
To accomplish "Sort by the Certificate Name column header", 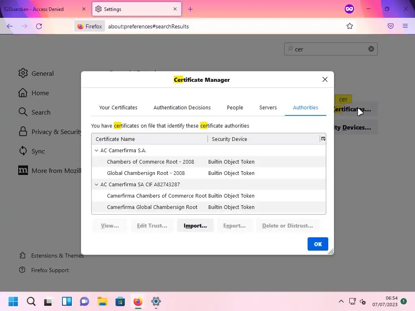I will click(x=150, y=139).
